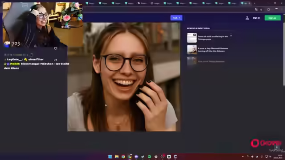Open the three-dot menu beside first viral post
Image resolution: width=285 pixels, height=160 pixels.
coord(231,35)
